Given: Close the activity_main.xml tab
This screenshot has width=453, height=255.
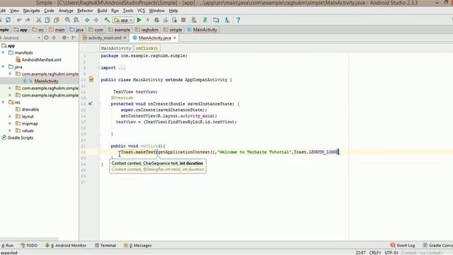Looking at the screenshot, I should click(x=125, y=38).
